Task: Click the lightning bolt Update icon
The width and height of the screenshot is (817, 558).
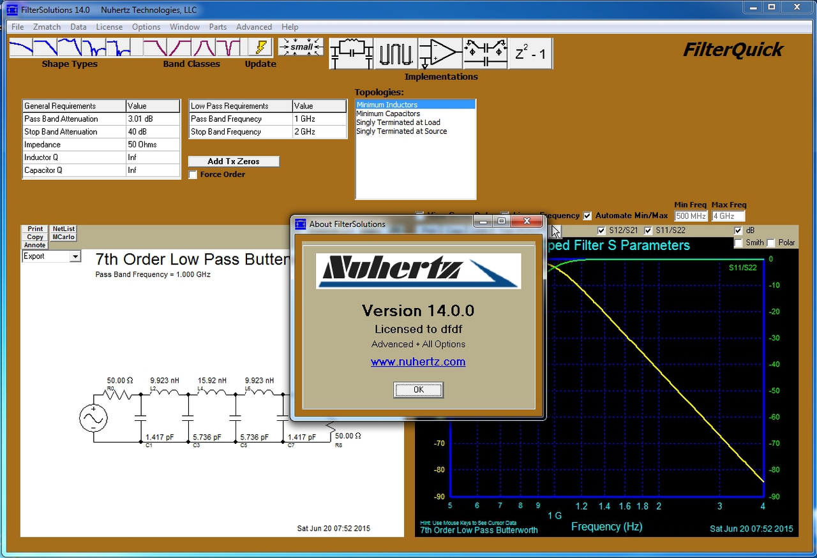Action: pos(260,48)
